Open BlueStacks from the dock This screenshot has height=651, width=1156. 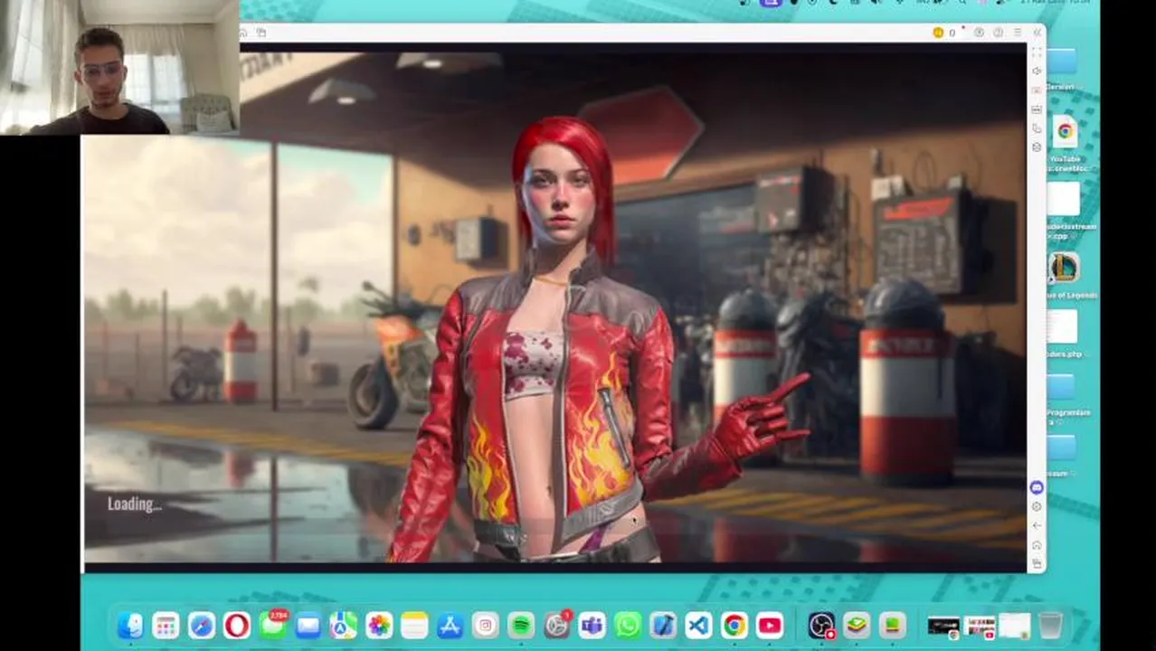857,625
